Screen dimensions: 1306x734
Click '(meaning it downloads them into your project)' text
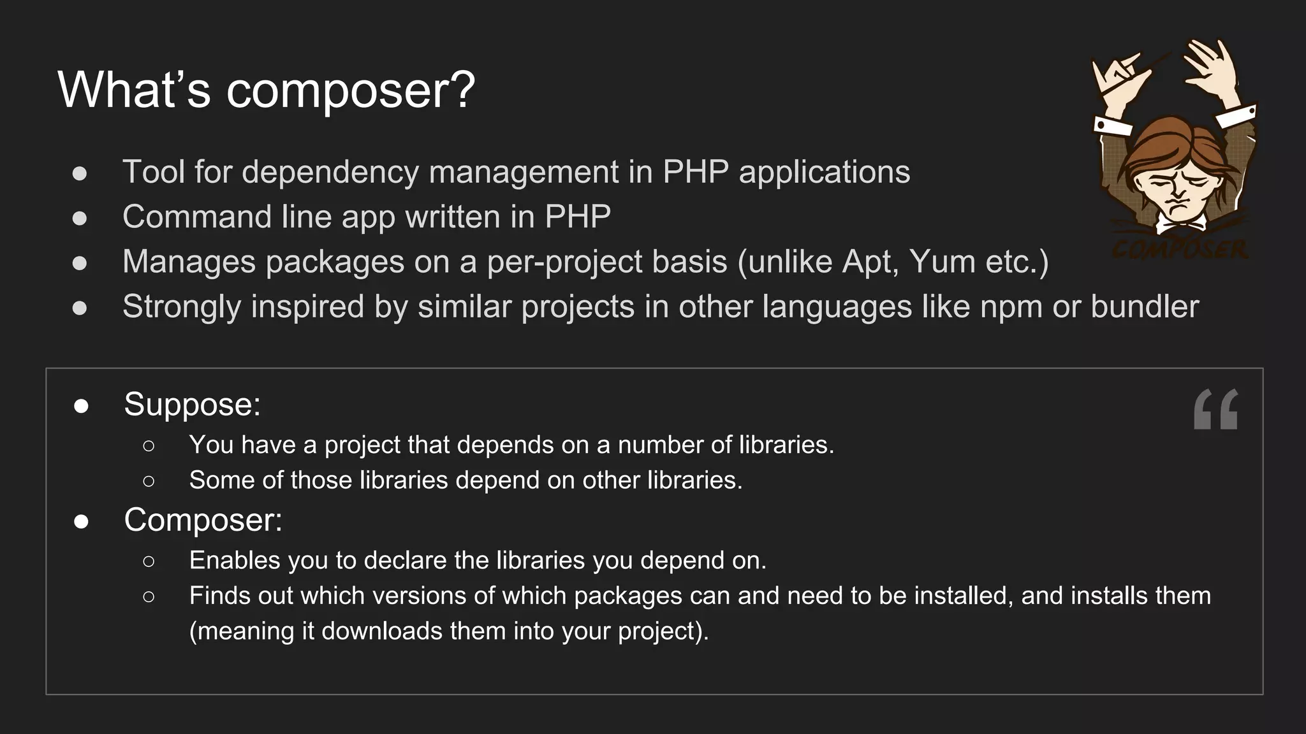[x=450, y=631]
